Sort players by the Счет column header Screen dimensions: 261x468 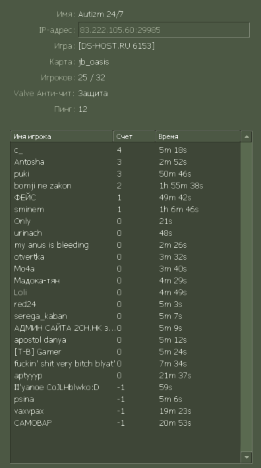pos(134,136)
